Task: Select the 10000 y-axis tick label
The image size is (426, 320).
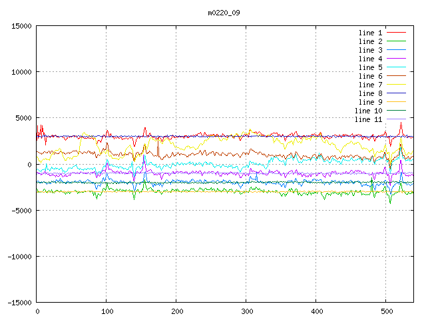Action: (x=21, y=72)
